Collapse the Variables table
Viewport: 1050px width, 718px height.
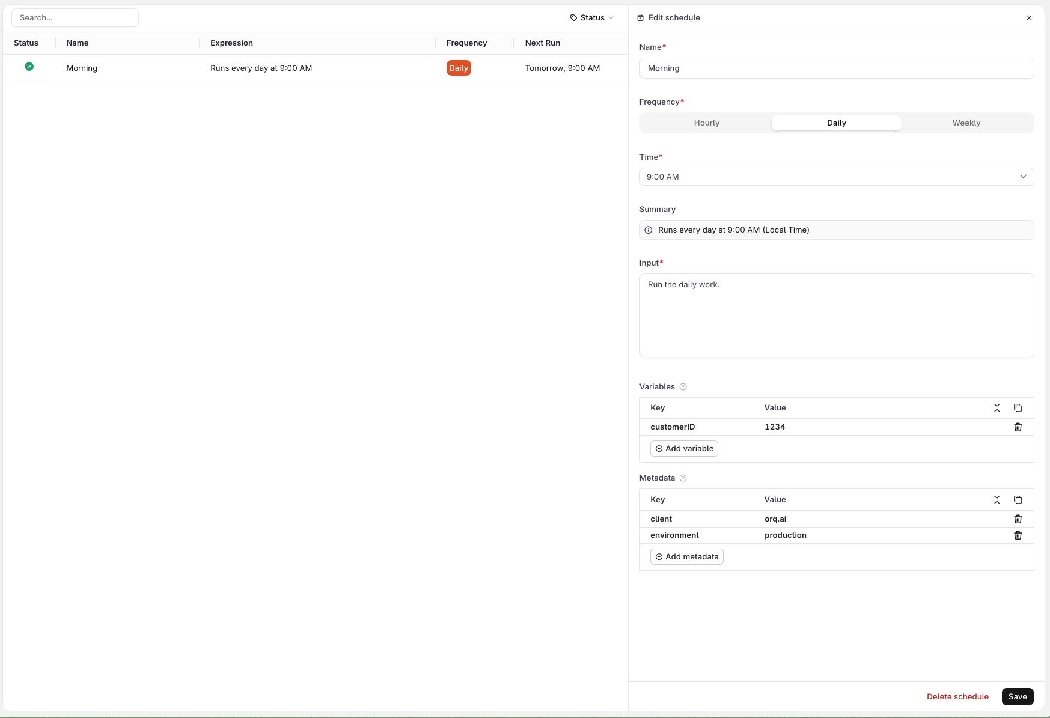[997, 408]
